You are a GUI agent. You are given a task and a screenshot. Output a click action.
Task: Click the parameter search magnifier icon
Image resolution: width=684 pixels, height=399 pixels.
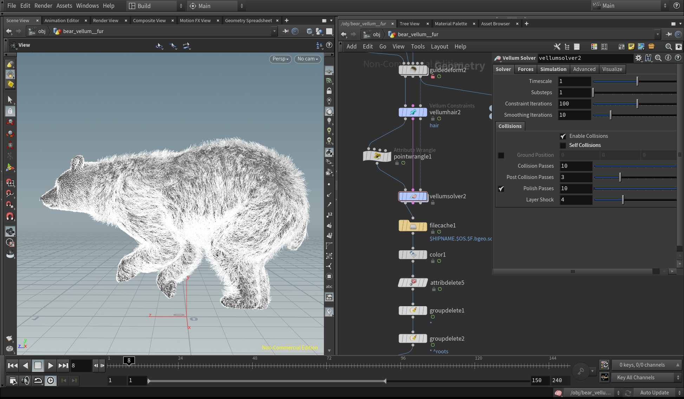pyautogui.click(x=658, y=58)
